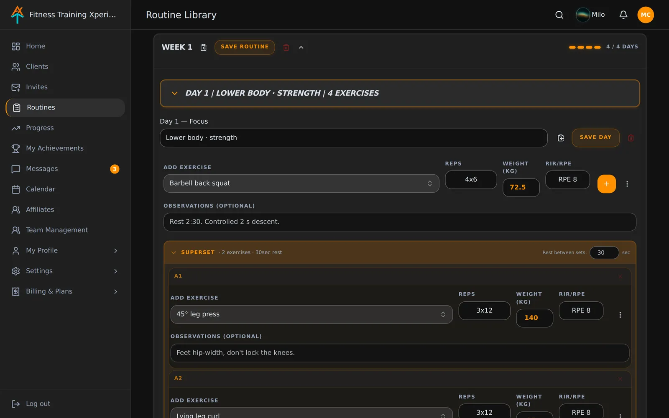Expand Billing & Plans submenu
This screenshot has height=418, width=669.
[115, 292]
